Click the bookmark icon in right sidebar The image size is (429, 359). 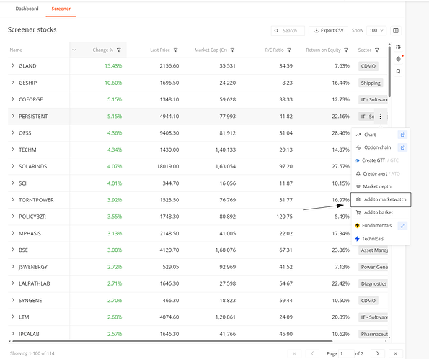398,71
